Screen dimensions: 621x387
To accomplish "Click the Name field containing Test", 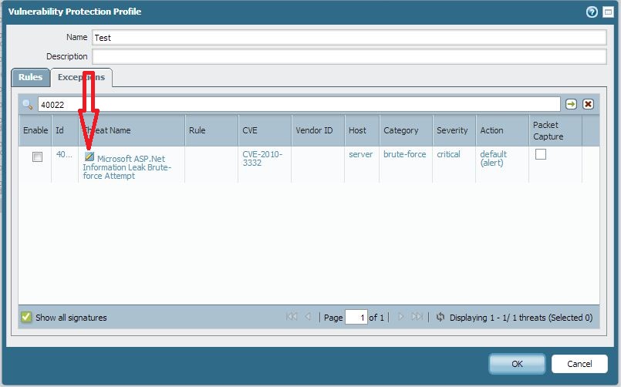I will pyautogui.click(x=349, y=38).
